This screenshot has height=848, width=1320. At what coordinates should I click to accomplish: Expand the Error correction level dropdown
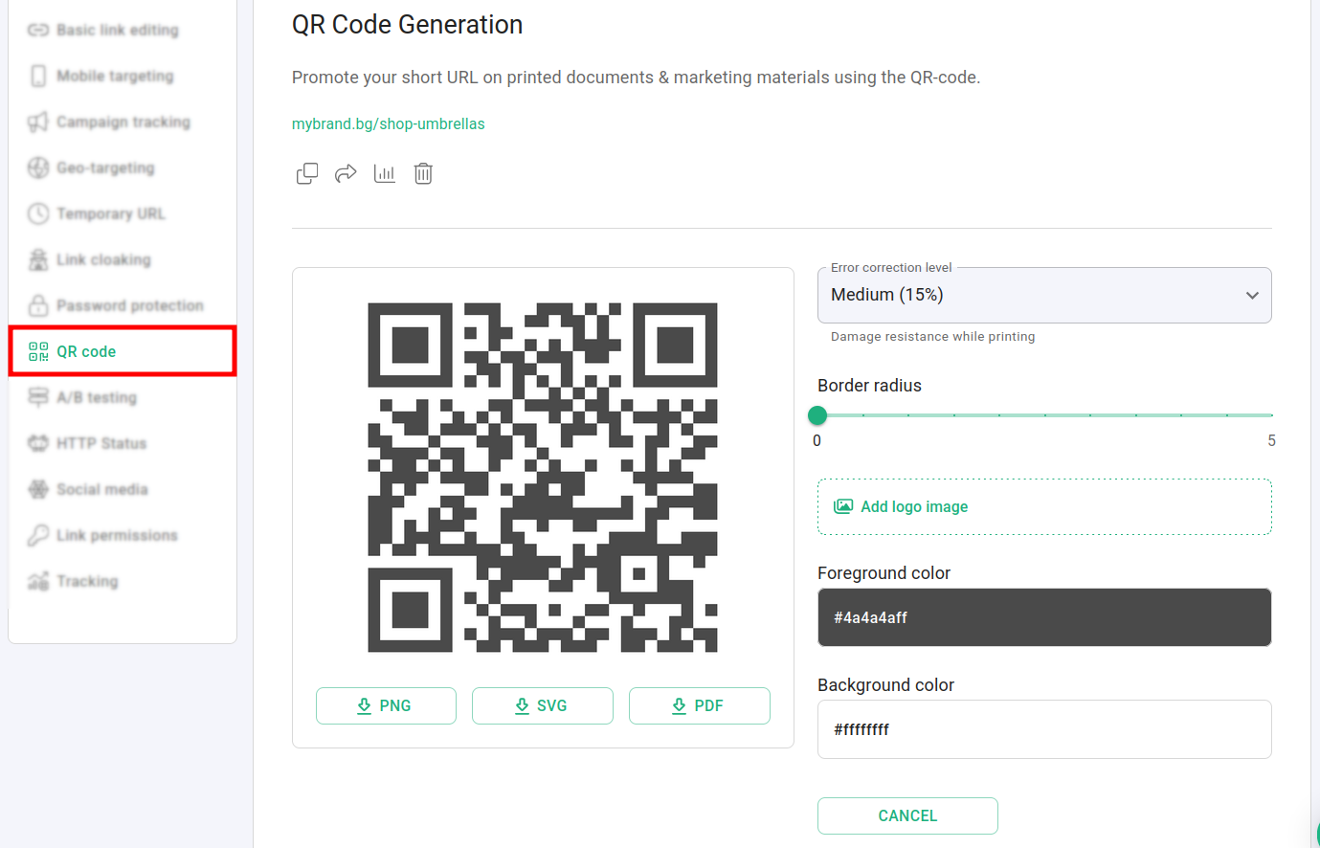pos(1043,295)
